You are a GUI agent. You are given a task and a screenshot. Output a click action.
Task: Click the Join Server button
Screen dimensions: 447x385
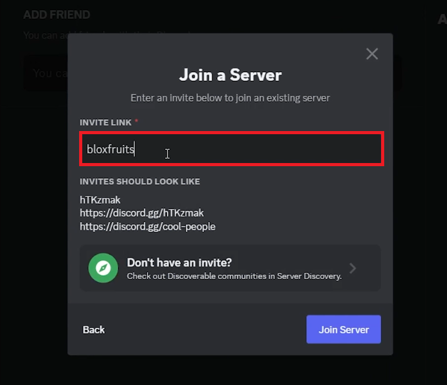coord(343,329)
